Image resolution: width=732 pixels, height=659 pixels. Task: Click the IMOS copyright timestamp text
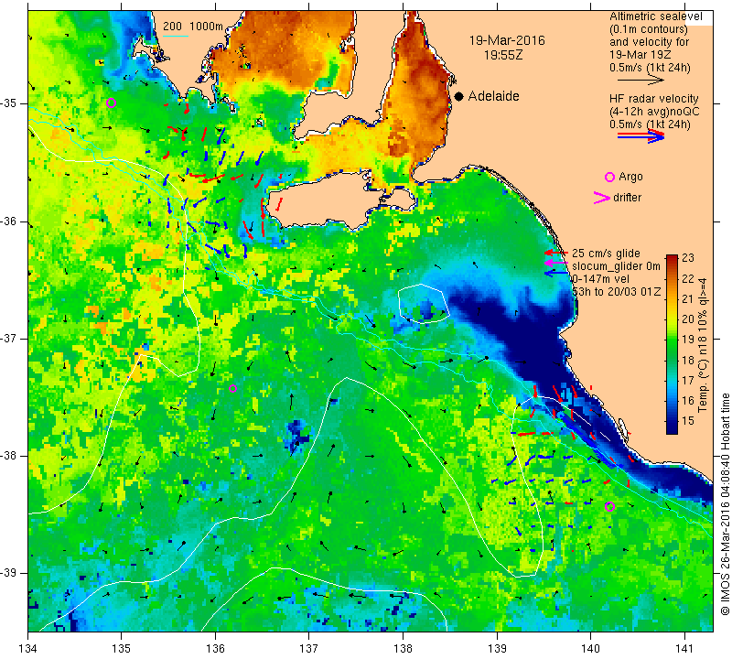(x=725, y=503)
